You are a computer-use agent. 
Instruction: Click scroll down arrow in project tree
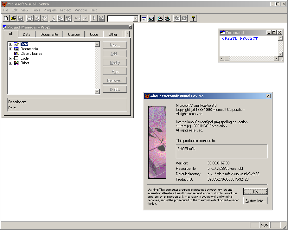point(97,91)
